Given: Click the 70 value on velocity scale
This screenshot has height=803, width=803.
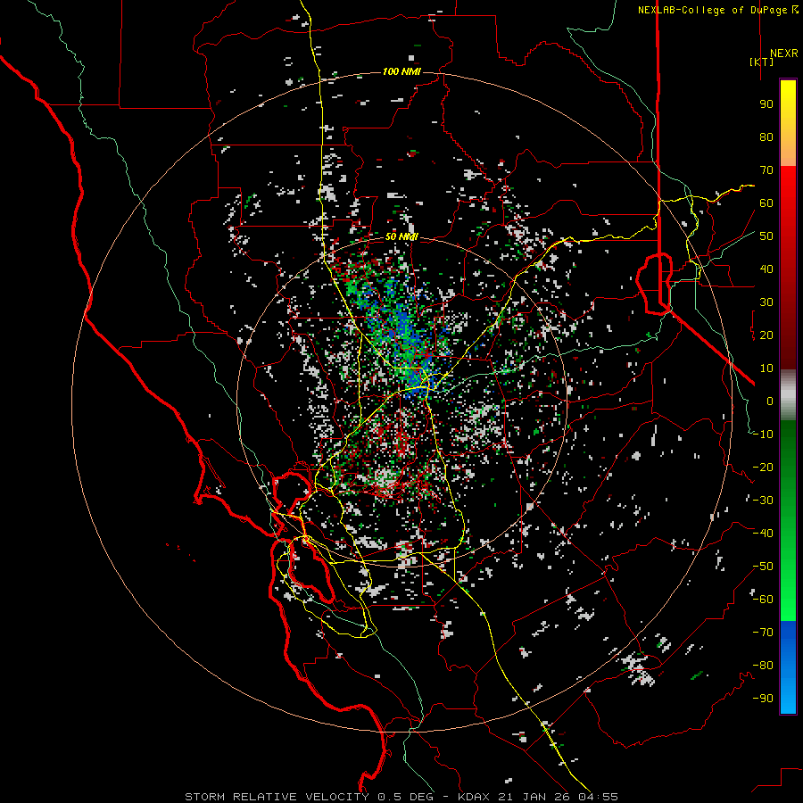Looking at the screenshot, I should click(x=766, y=170).
